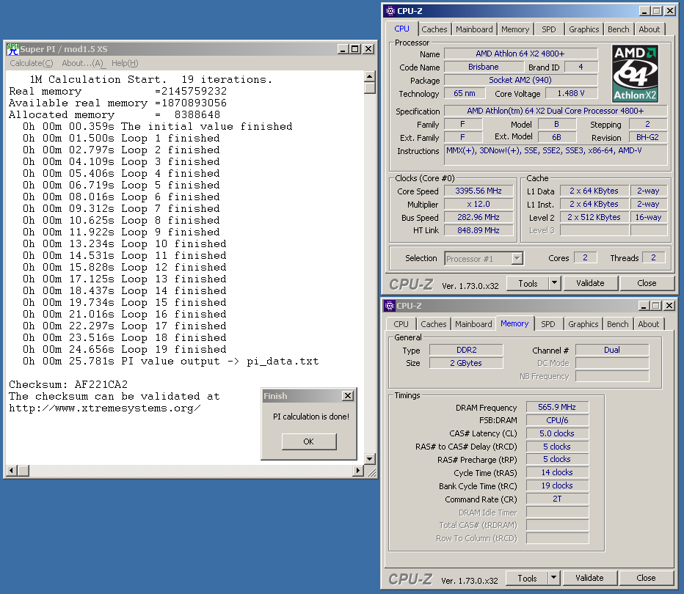684x594 pixels.
Task: Click the HT Link value 848.89 MHz
Action: pyautogui.click(x=479, y=230)
